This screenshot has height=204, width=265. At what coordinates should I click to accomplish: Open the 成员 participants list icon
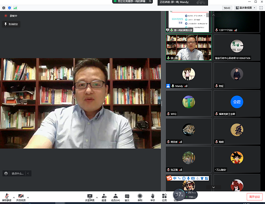pos(116,196)
